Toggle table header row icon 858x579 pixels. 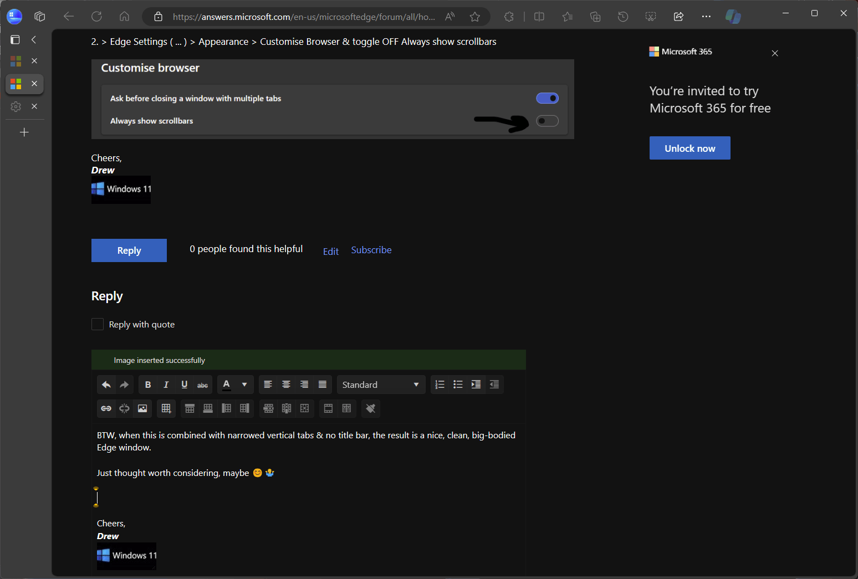329,408
